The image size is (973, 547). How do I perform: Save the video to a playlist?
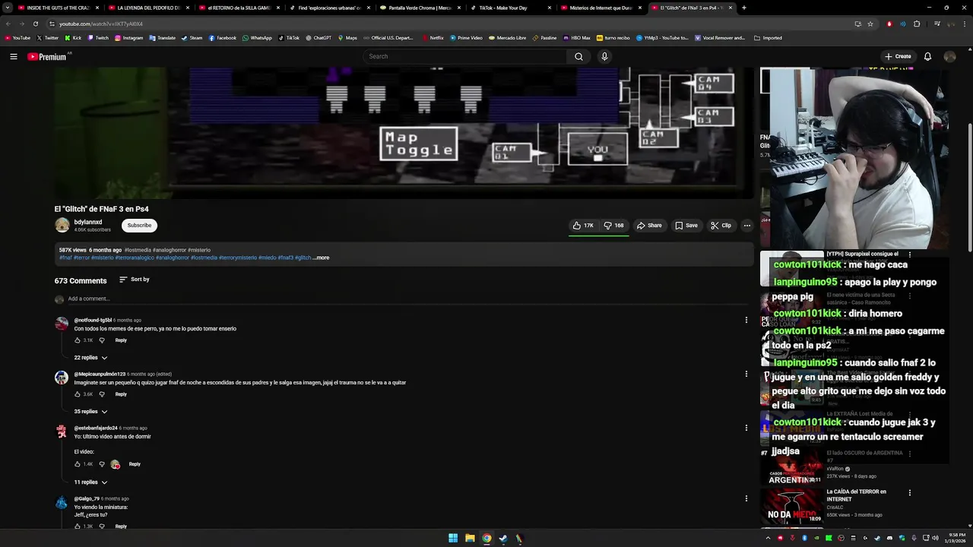pos(686,226)
